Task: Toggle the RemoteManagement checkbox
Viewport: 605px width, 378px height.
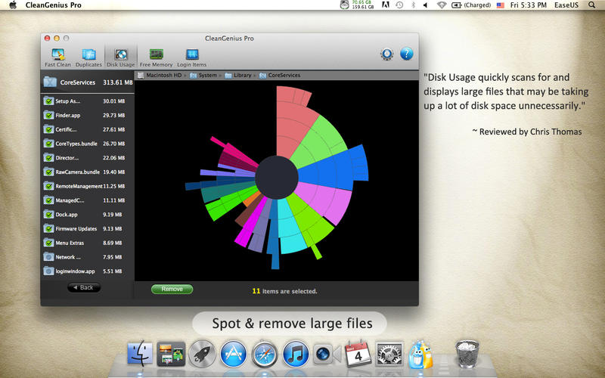Action: (x=48, y=186)
